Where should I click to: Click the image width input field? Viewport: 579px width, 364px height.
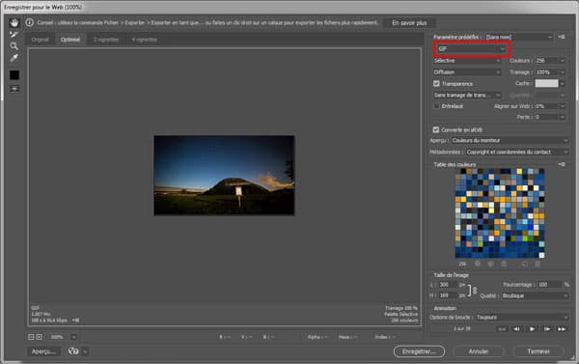pyautogui.click(x=448, y=285)
